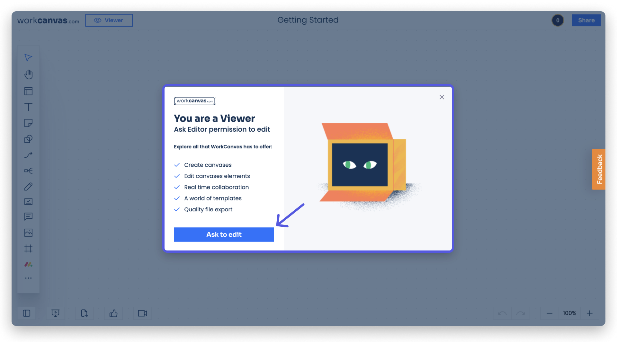The height and width of the screenshot is (342, 617).
Task: Click the 'Edit canvases elements' list item
Action: click(x=217, y=176)
